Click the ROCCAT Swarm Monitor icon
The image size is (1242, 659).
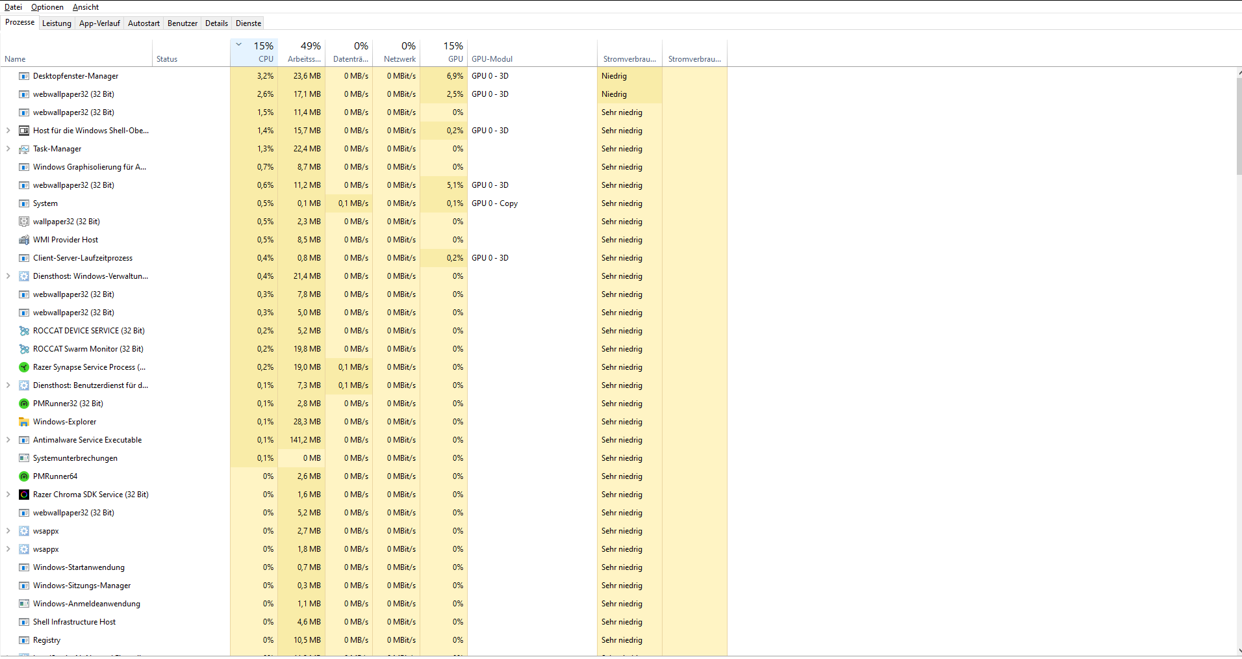pyautogui.click(x=24, y=349)
